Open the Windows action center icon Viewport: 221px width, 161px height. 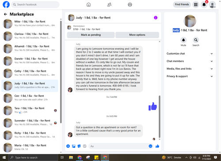(x=216, y=157)
